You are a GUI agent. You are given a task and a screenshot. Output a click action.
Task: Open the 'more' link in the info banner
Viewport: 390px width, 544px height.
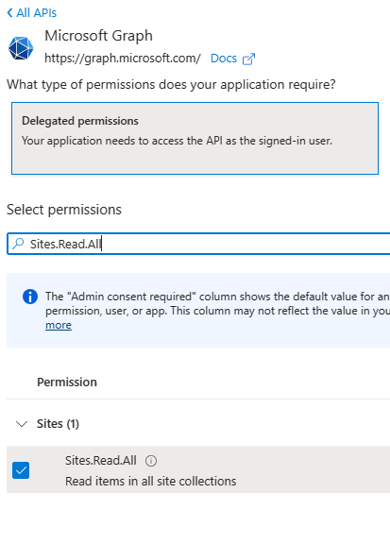[x=59, y=325]
